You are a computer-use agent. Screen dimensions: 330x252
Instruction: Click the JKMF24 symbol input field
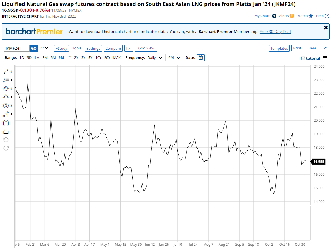(x=17, y=48)
